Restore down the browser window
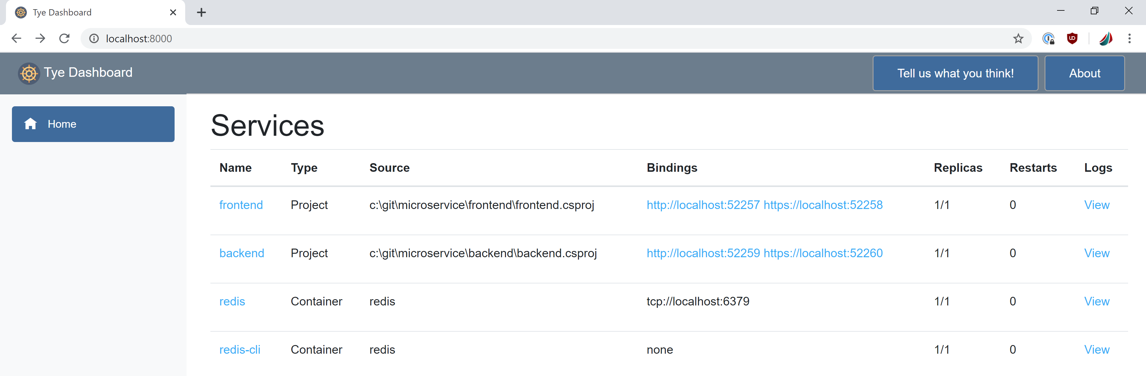 tap(1094, 11)
